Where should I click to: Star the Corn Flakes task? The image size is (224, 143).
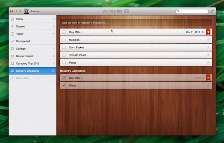pos(208,47)
